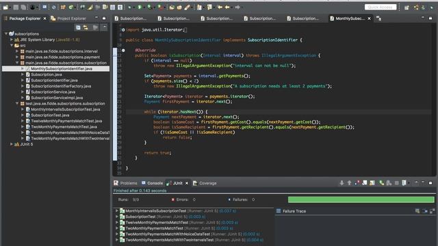The image size is (438, 246).
Task: Click the green JUnit progress bar
Action: 361,200
